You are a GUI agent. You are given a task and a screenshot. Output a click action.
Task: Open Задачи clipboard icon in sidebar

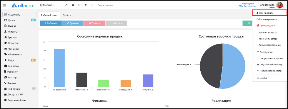[x=6, y=26]
